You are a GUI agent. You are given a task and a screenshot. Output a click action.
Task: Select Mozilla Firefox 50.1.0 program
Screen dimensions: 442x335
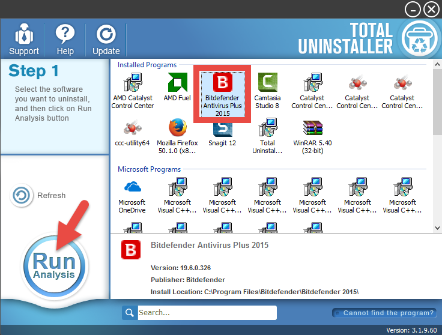177,136
